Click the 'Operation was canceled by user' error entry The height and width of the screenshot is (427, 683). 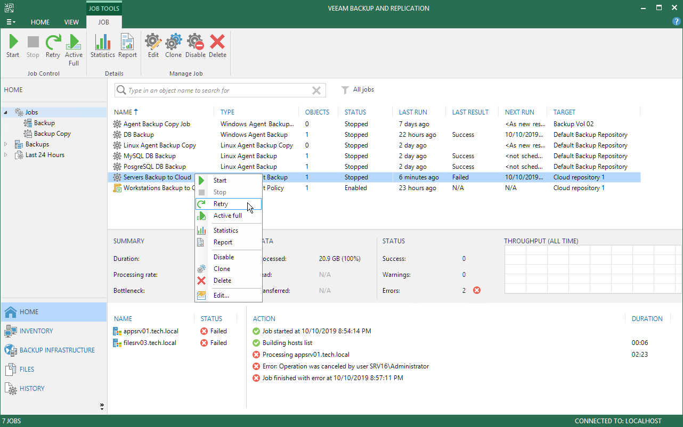click(x=345, y=366)
